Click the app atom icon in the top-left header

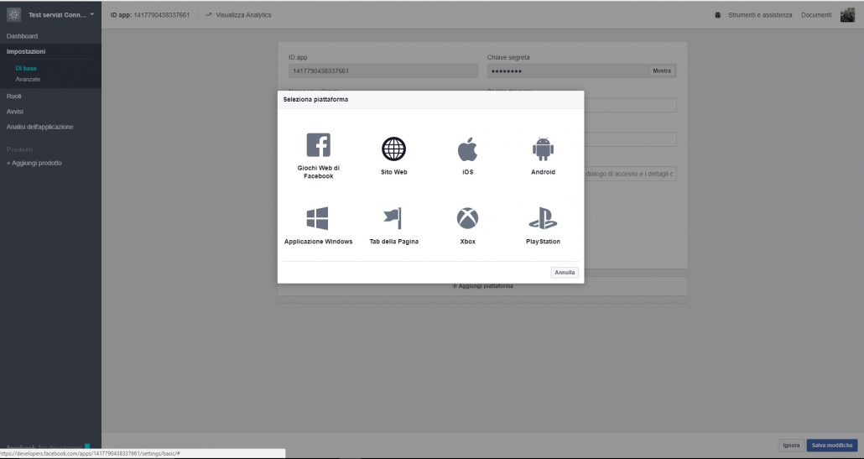pyautogui.click(x=14, y=15)
